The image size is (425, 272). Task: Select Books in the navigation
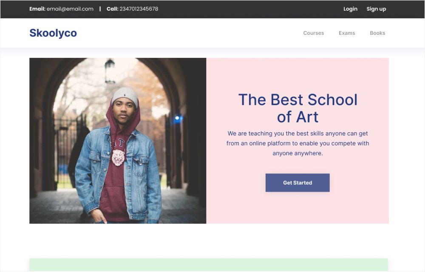[x=377, y=33]
